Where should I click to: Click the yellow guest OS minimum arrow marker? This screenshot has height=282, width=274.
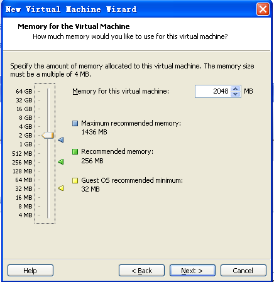point(61,188)
